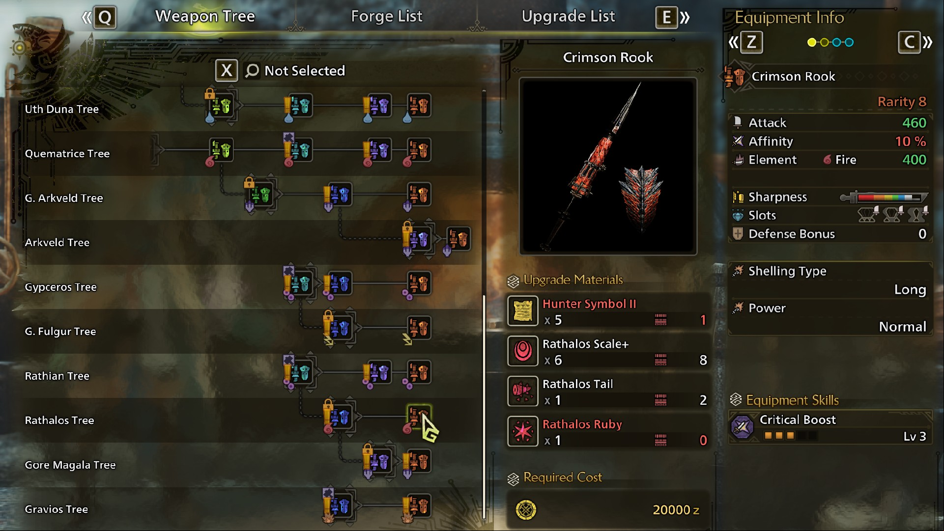
Task: Choose the locked green G. Arkveld node
Action: tap(261, 195)
